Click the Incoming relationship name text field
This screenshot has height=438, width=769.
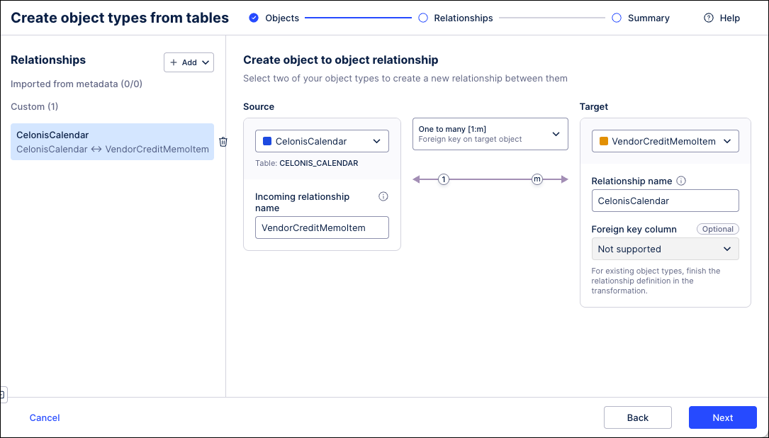tap(322, 228)
